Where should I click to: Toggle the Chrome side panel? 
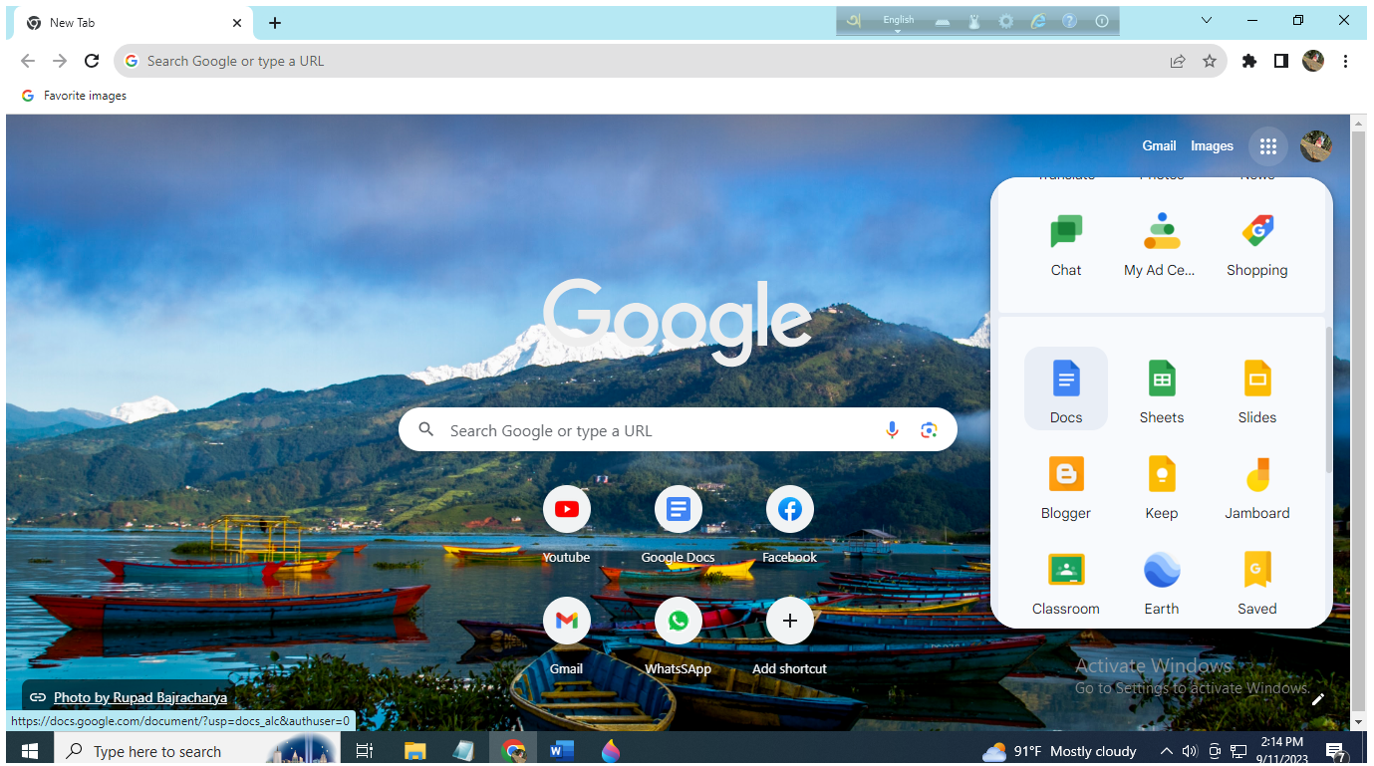[1281, 61]
